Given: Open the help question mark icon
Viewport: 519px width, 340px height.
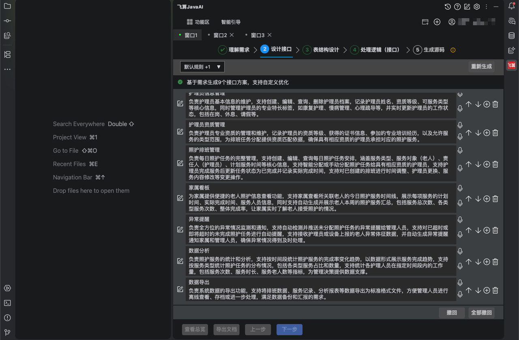Looking at the screenshot, I should [x=457, y=7].
